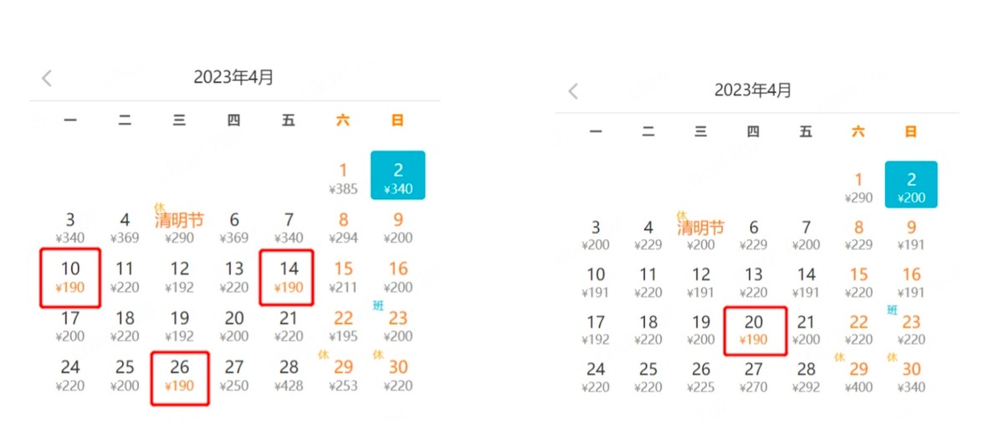The height and width of the screenshot is (435, 1004).
Task: Pick April 20 priced ¥190
Action: coord(754,330)
